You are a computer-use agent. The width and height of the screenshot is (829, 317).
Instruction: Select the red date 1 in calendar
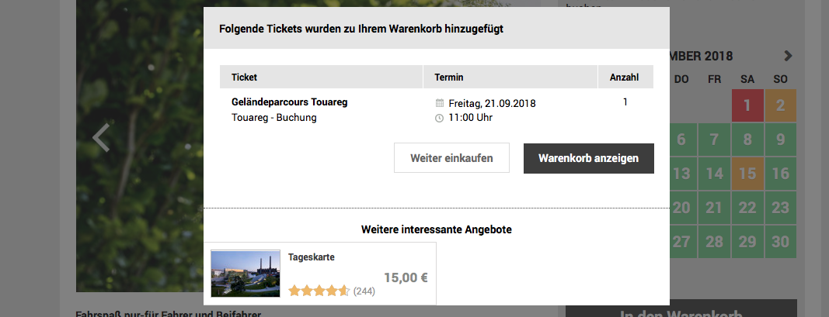tap(747, 106)
